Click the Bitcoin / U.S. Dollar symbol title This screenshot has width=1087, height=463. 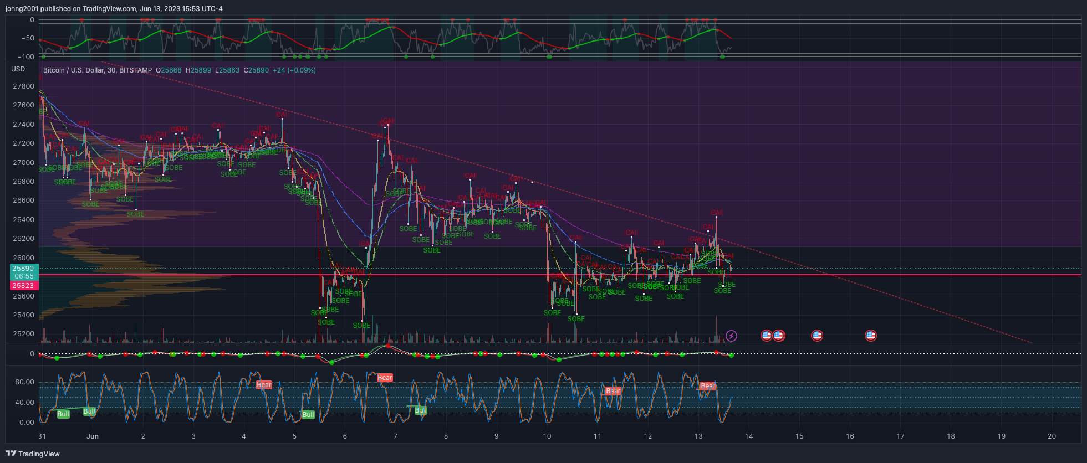click(80, 70)
